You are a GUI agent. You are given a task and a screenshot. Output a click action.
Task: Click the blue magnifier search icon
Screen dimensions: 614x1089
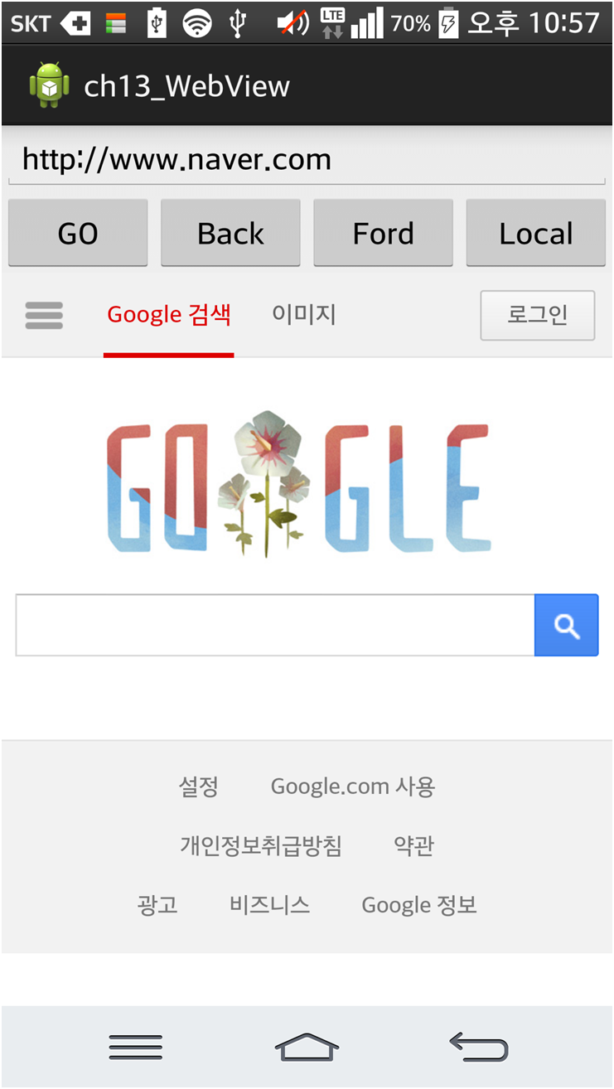point(567,626)
